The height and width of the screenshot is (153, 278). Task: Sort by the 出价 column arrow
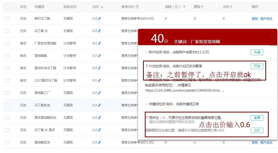pos(102,7)
